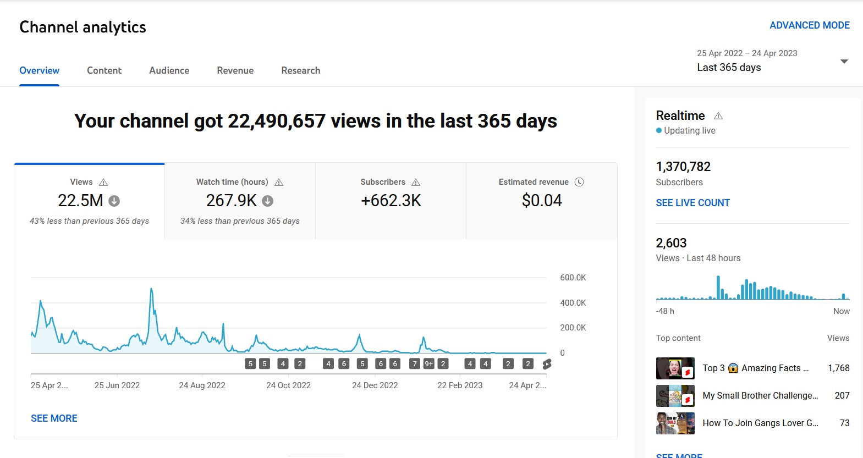Switch to the Research tab
863x458 pixels.
coord(301,70)
